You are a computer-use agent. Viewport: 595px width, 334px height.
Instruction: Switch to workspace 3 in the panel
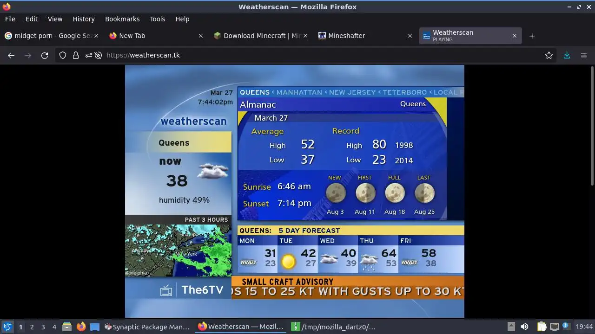(43, 327)
